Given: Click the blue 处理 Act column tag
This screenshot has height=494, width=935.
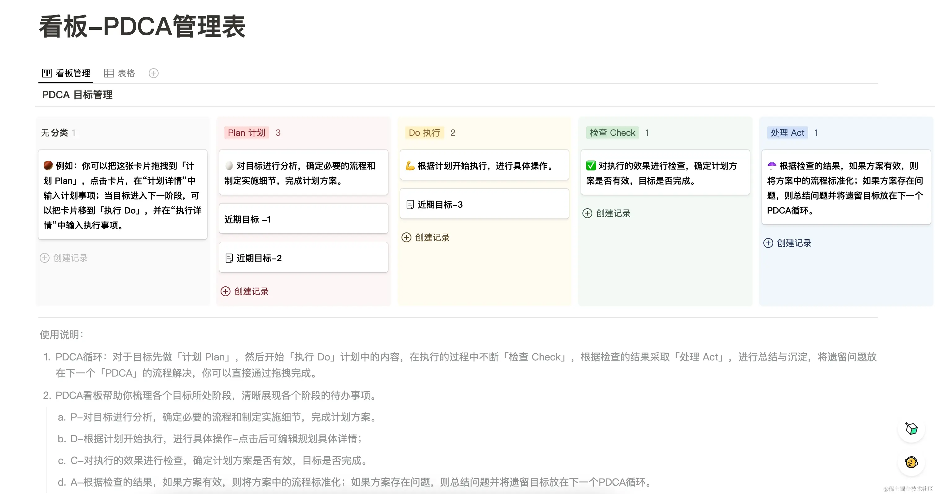Looking at the screenshot, I should pos(787,133).
